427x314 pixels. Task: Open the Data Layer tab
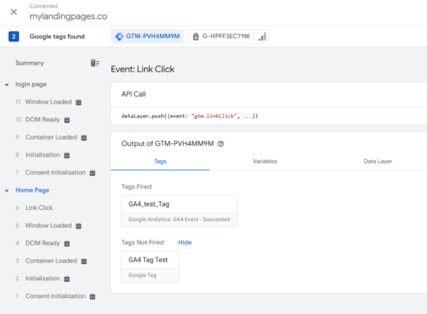377,161
